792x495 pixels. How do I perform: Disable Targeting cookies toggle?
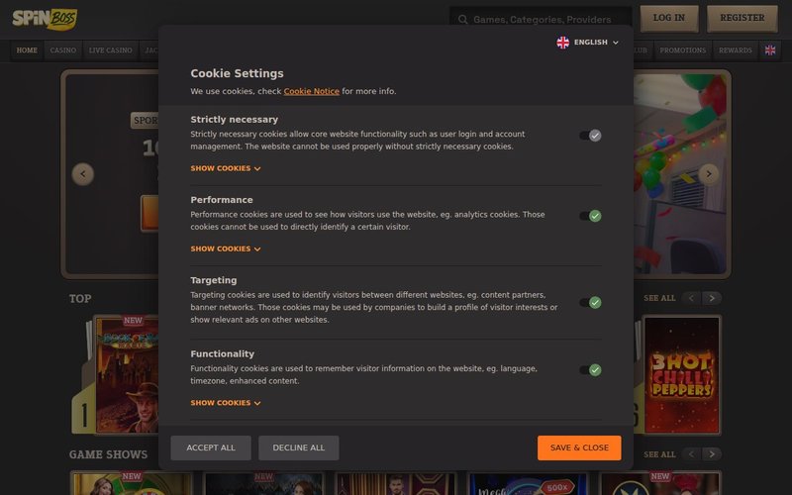(590, 303)
